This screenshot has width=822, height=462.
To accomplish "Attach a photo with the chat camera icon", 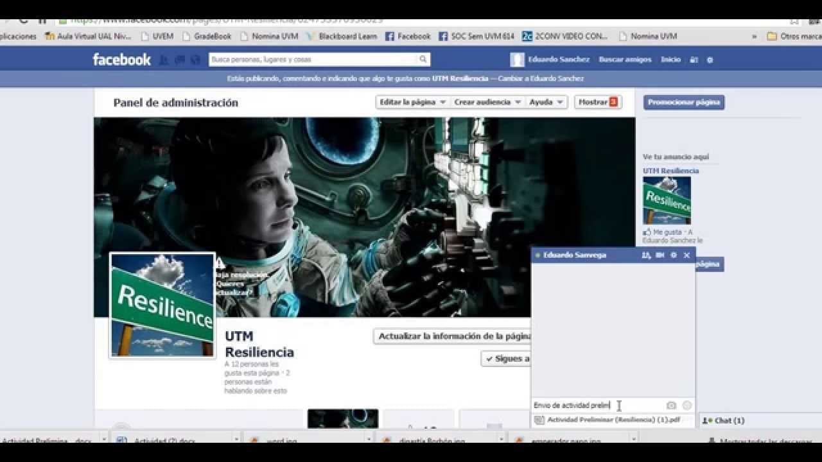I will (x=670, y=405).
